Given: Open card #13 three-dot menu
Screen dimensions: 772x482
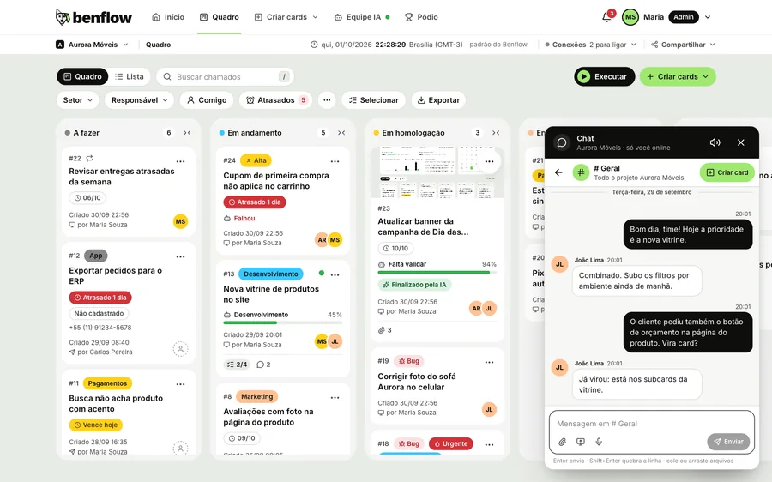Looking at the screenshot, I should coord(335,274).
